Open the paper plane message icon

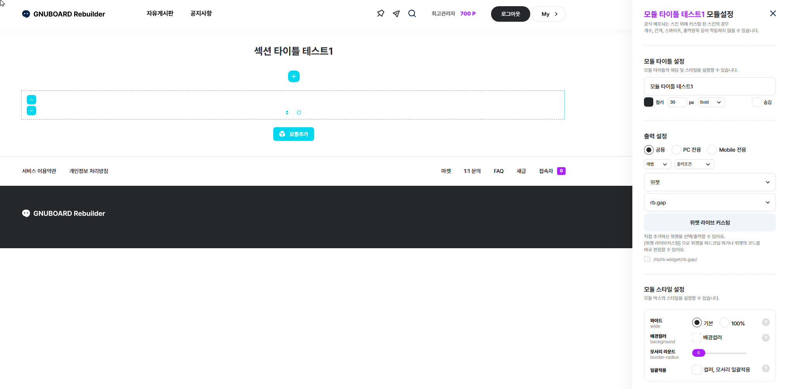396,14
